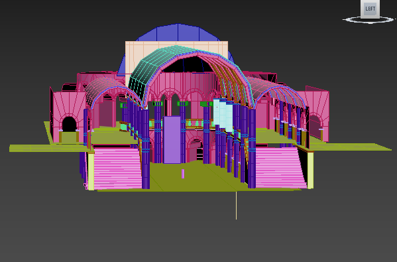Image resolution: width=397 pixels, height=262 pixels.
Task: Select the pale yellow post beside the right staircase
Action: coord(310,170)
